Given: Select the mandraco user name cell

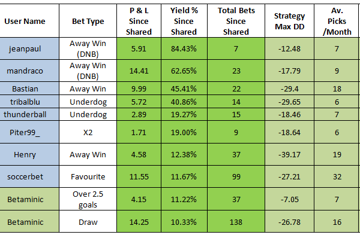Looking at the screenshot, I should [25, 71].
